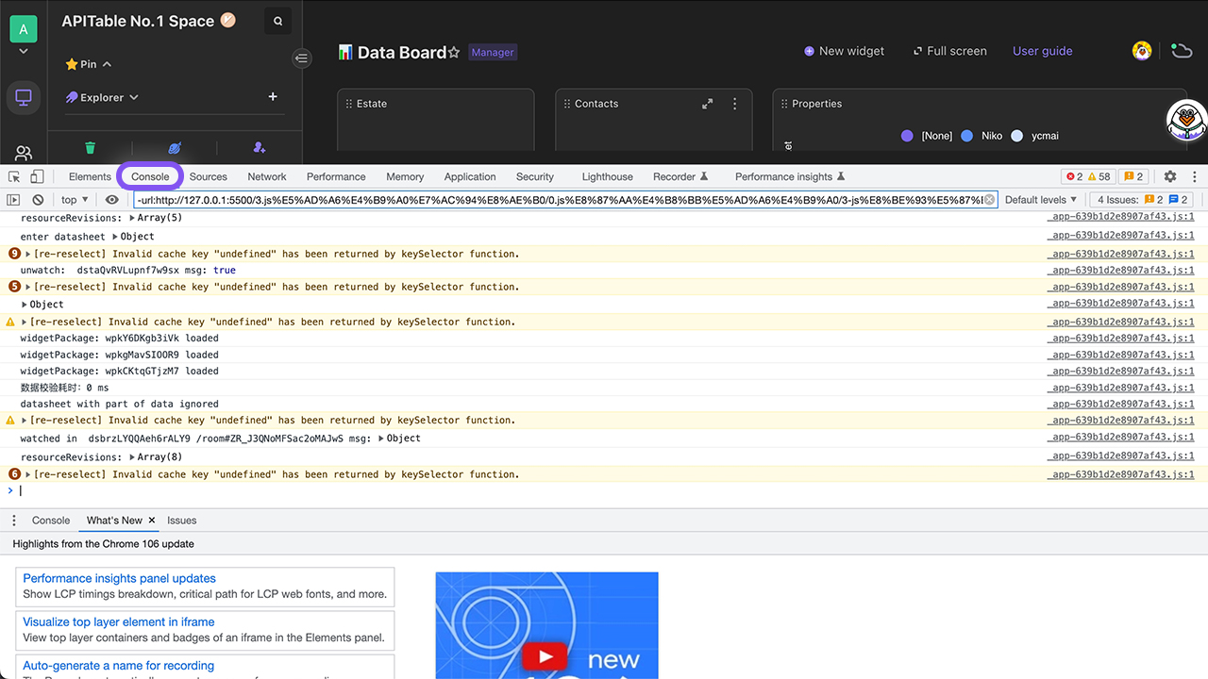1208x679 pixels.
Task: Open the DevTools customize kebab menu
Action: (x=1195, y=176)
